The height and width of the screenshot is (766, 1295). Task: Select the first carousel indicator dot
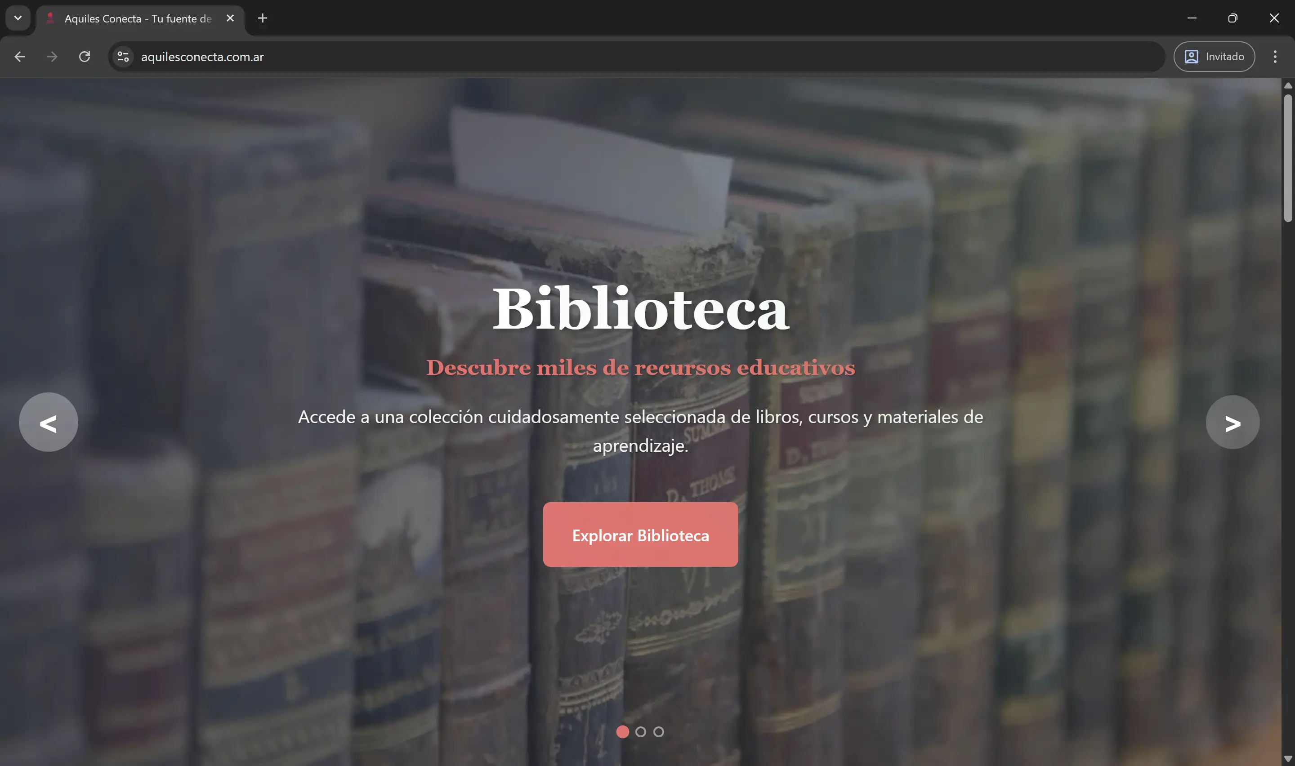622,731
